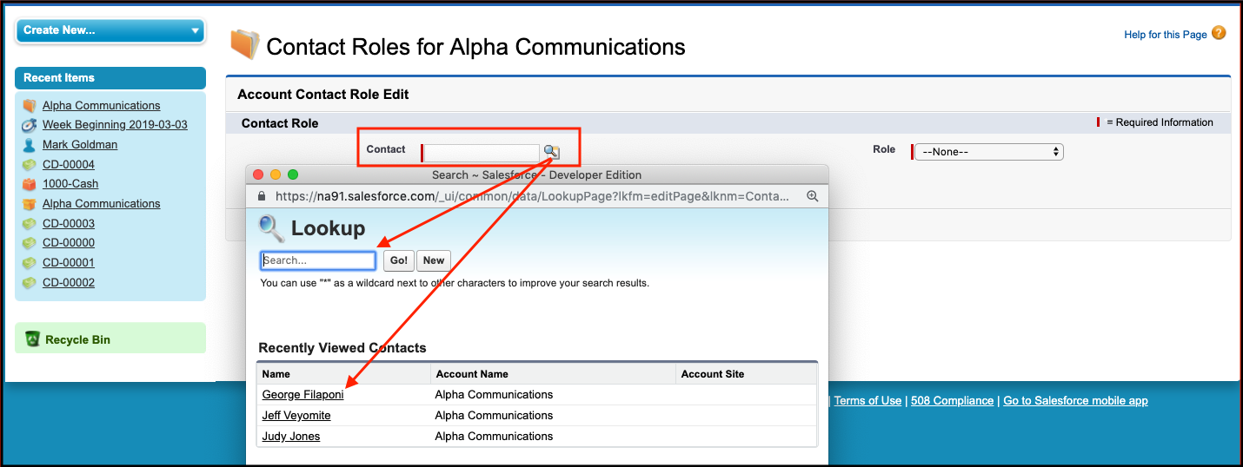Open the Role dropdown showing --None--

989,152
